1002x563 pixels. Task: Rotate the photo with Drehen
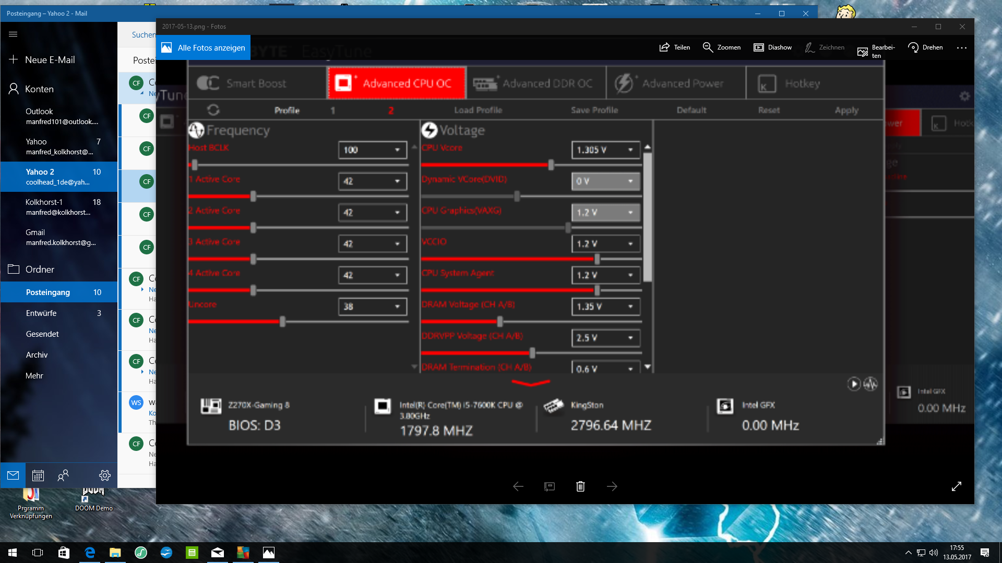[925, 47]
